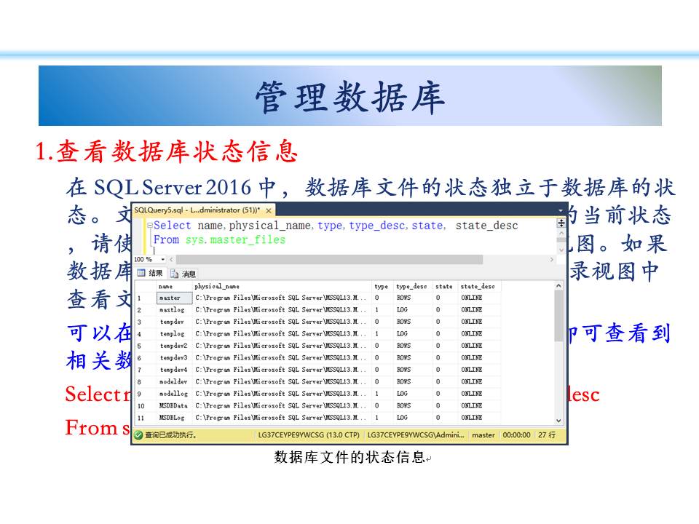Click the 'state' column header
Screen dimensions: 699x524
(x=444, y=286)
